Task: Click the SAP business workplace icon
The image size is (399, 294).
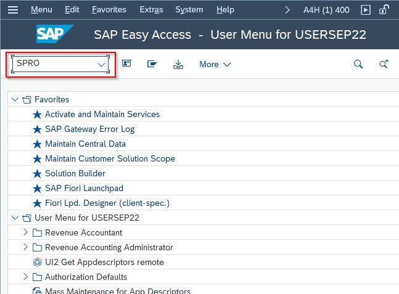Action: click(x=152, y=64)
